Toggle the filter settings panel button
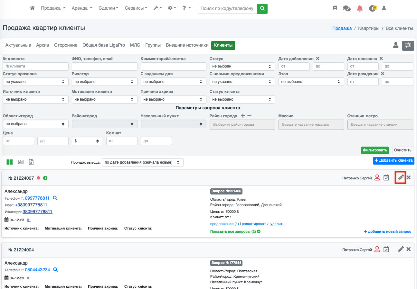417x289 pixels. [408, 46]
